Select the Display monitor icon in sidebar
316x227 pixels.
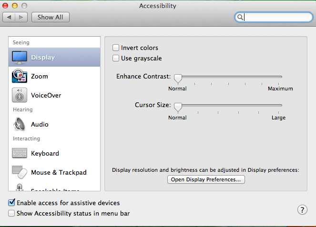(x=20, y=58)
